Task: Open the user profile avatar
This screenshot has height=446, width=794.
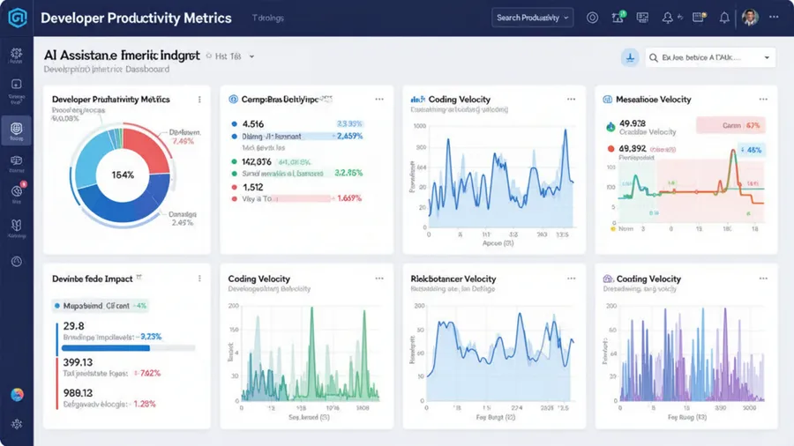Action: [750, 18]
